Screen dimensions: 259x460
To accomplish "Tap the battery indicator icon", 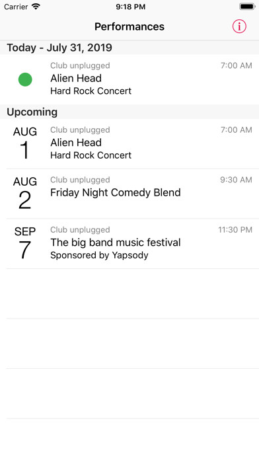I will tap(247, 7).
